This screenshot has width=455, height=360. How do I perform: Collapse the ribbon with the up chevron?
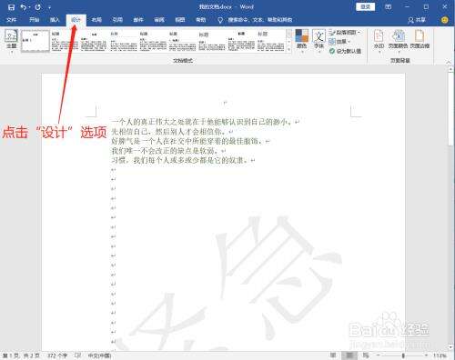click(x=449, y=62)
